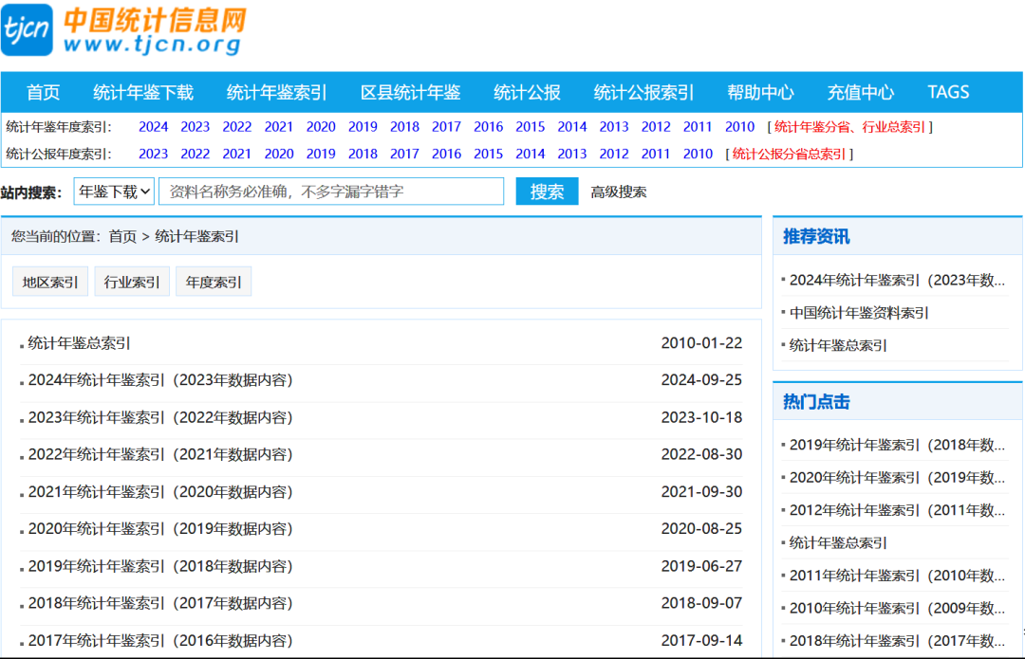This screenshot has height=659, width=1025.
Task: Open the 统计年鉴下载 menu item
Action: (142, 92)
